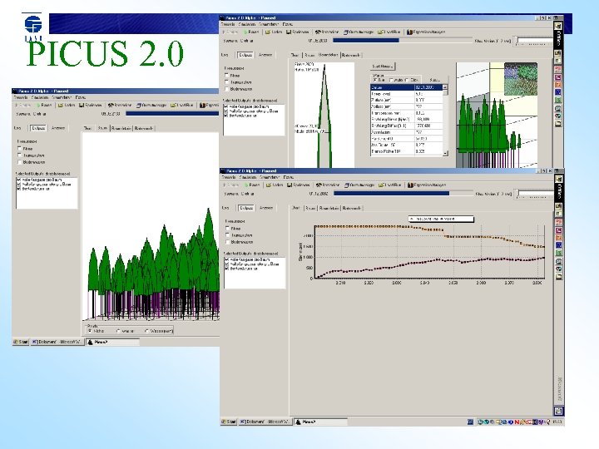Click the Start button below the chart window

click(x=230, y=422)
